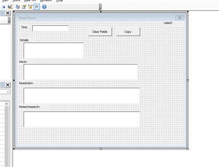Select the Issue: label control

pyautogui.click(x=23, y=62)
